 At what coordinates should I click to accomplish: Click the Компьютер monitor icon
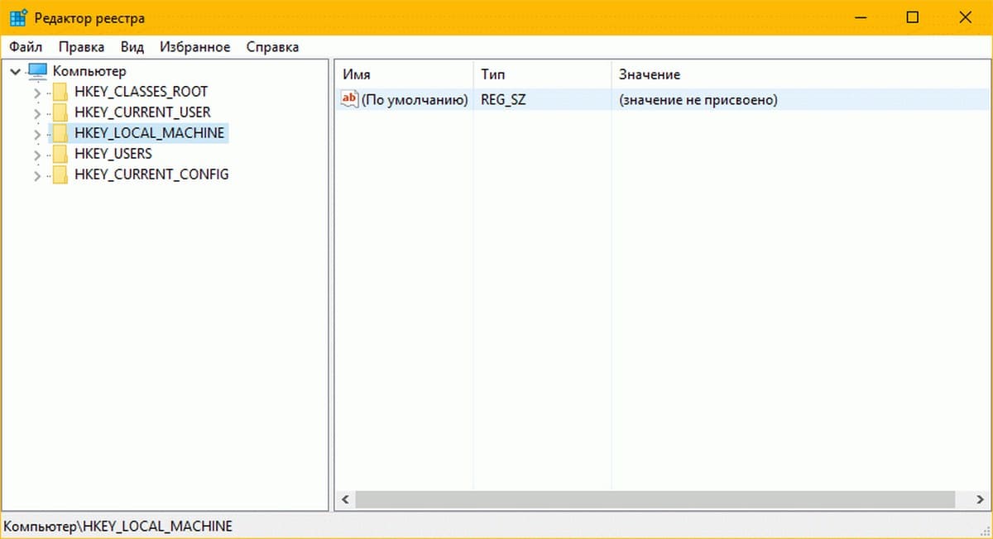37,71
